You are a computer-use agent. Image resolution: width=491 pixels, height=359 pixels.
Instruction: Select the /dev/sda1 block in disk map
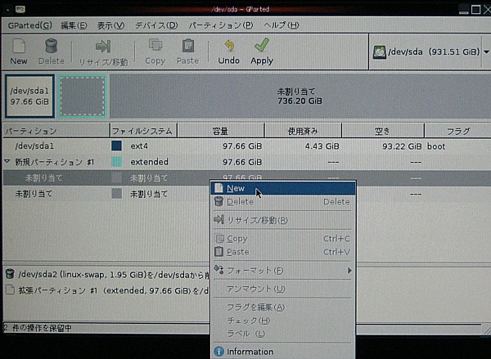[x=29, y=96]
